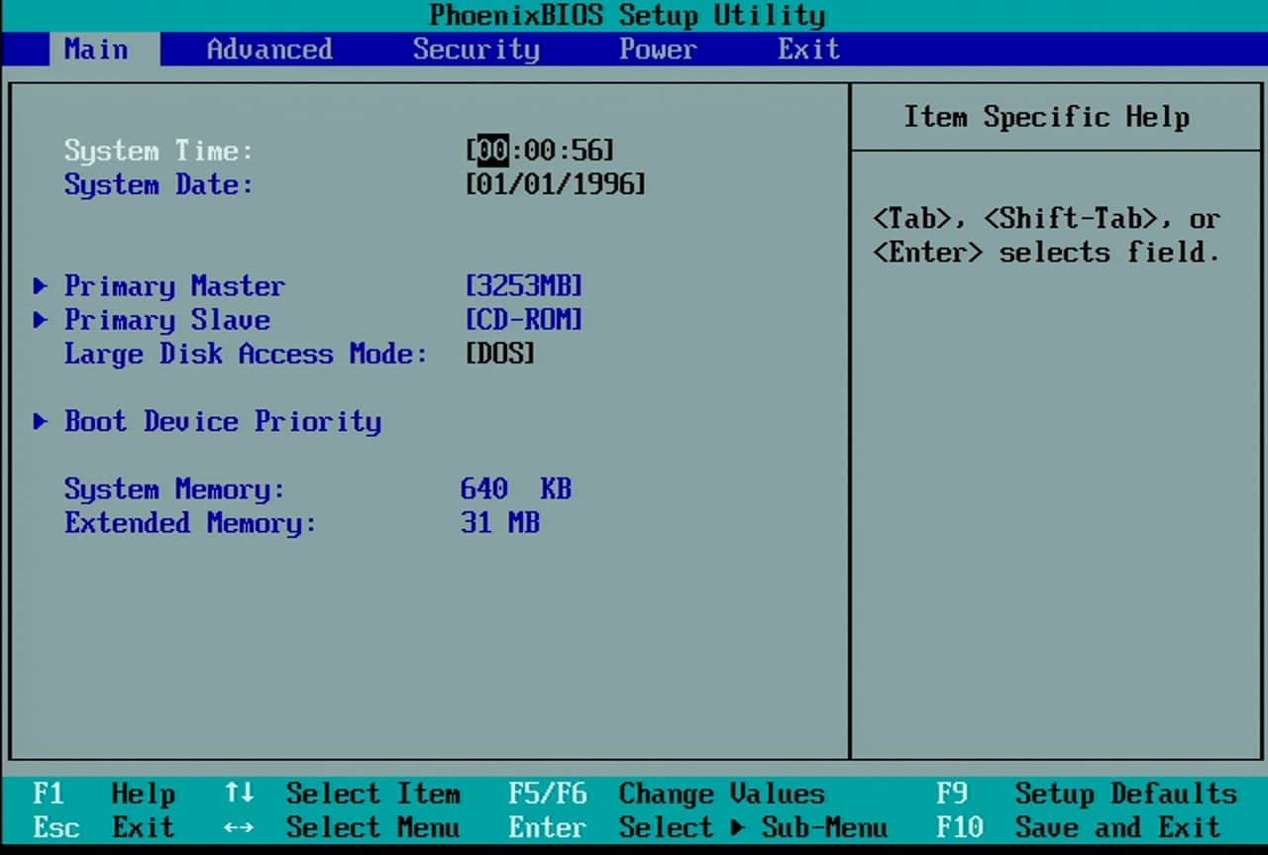Change the Large Disk Access Mode DOS value
Viewport: 1268px width, 855px height.
(500, 354)
